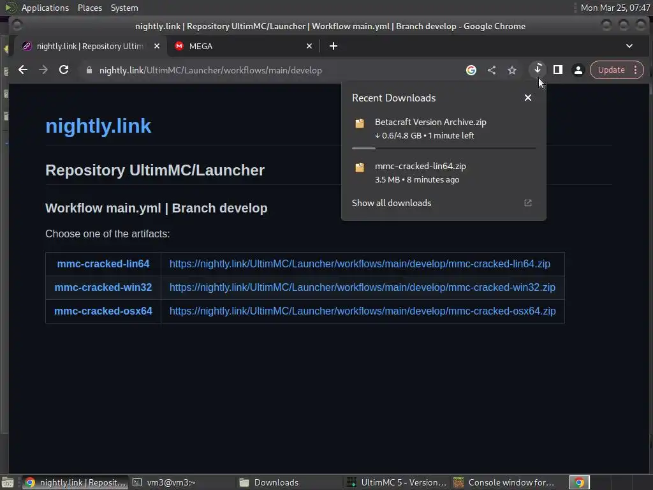Click the mmc-cracked-osx64.zip full URL link
Viewport: 653px width, 490px height.
pos(363,311)
